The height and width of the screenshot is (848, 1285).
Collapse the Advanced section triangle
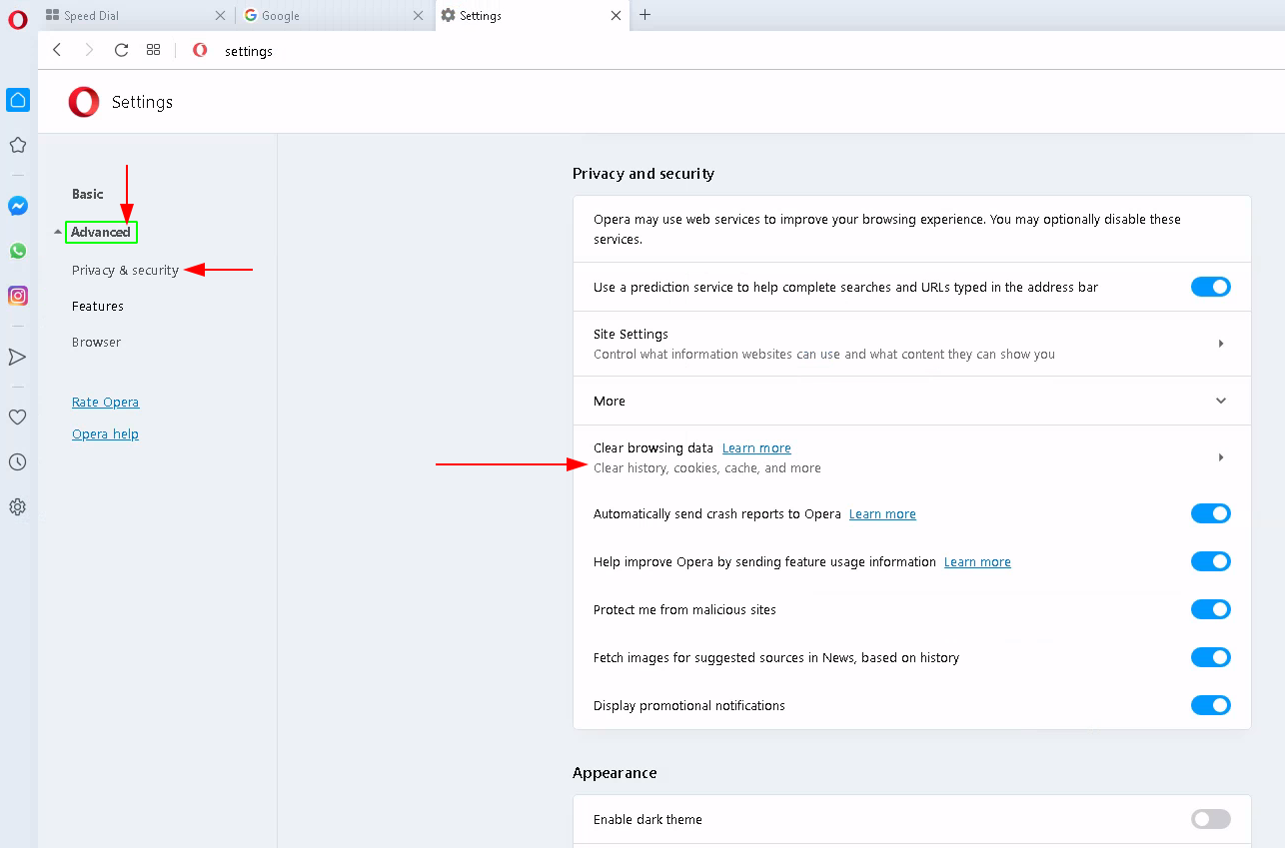coord(57,233)
